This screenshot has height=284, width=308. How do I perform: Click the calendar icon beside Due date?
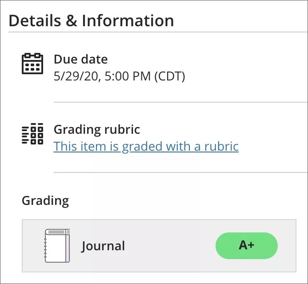point(32,64)
